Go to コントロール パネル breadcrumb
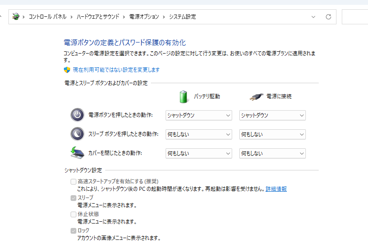Image resolution: width=368 pixels, height=243 pixels. [47, 17]
